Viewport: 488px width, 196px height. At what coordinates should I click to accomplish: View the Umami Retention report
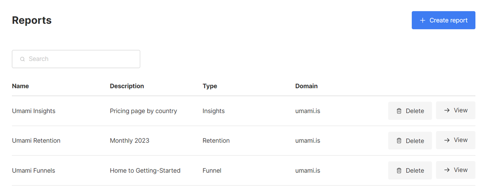coord(455,140)
